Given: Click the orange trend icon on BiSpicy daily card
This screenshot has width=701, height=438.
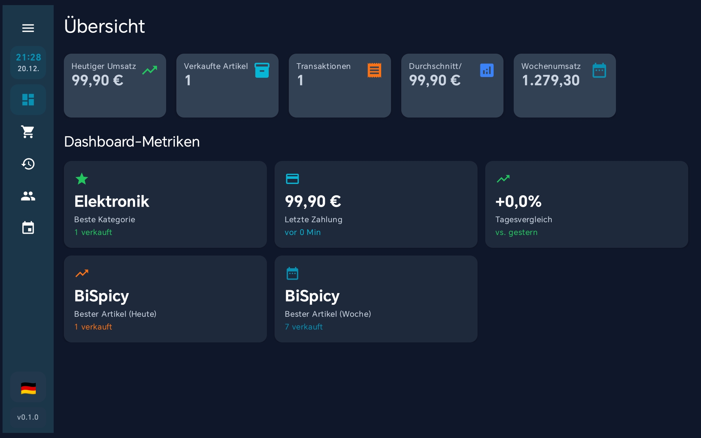Looking at the screenshot, I should coord(82,273).
